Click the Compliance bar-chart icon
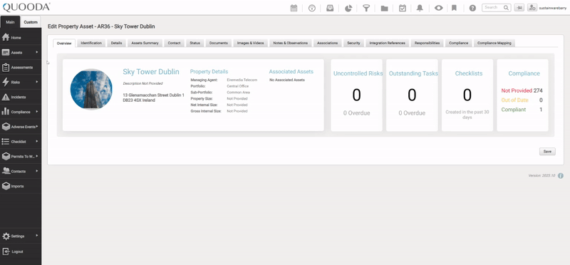The image size is (570, 265). tap(6, 112)
